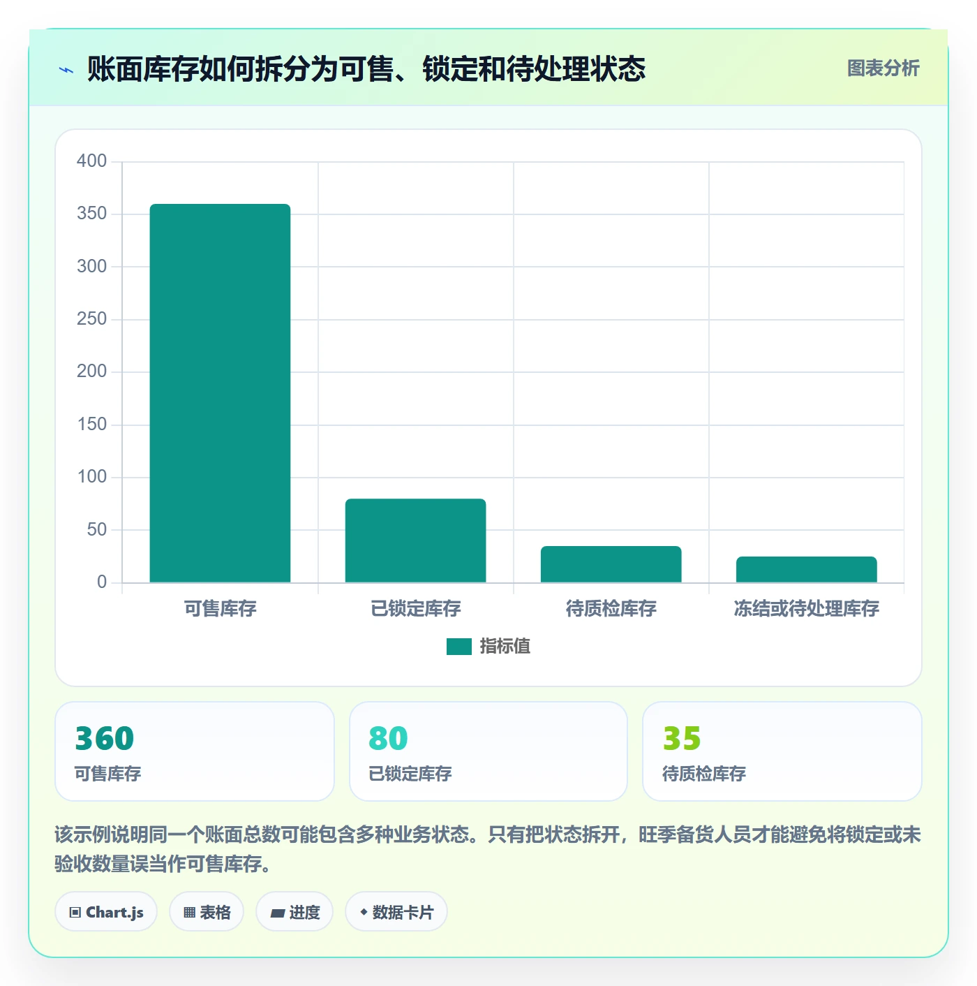Screen dimensions: 977x986
Task: Click the 待质检库存 bar in the chart
Action: pyautogui.click(x=611, y=564)
